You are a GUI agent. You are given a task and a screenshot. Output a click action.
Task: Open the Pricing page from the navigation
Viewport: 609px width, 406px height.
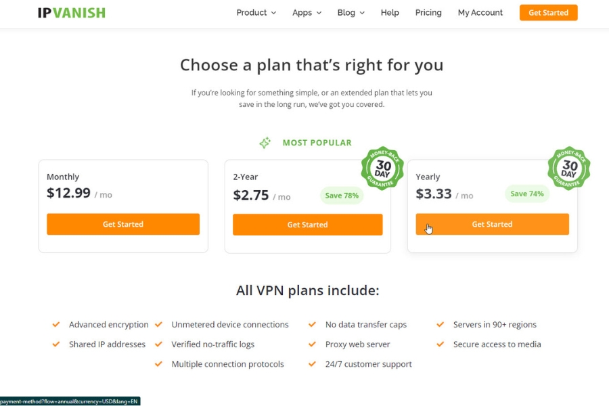pyautogui.click(x=428, y=12)
